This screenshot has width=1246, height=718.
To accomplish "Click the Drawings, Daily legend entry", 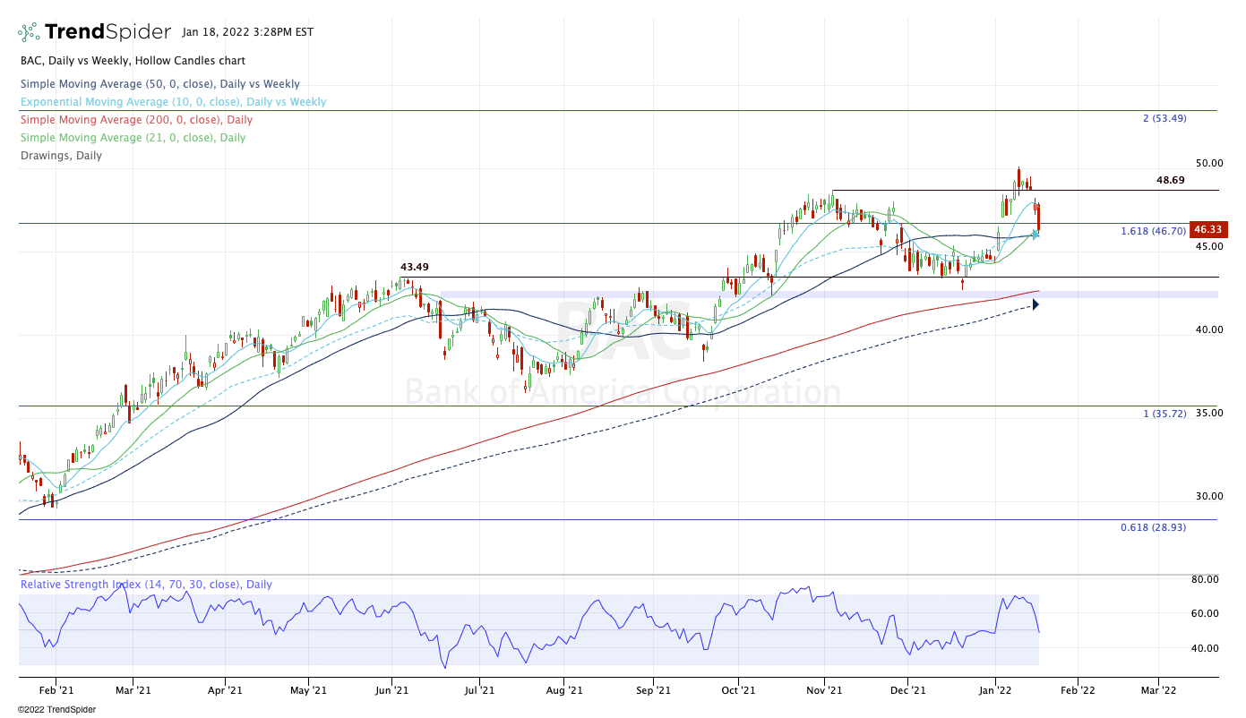I will (61, 156).
